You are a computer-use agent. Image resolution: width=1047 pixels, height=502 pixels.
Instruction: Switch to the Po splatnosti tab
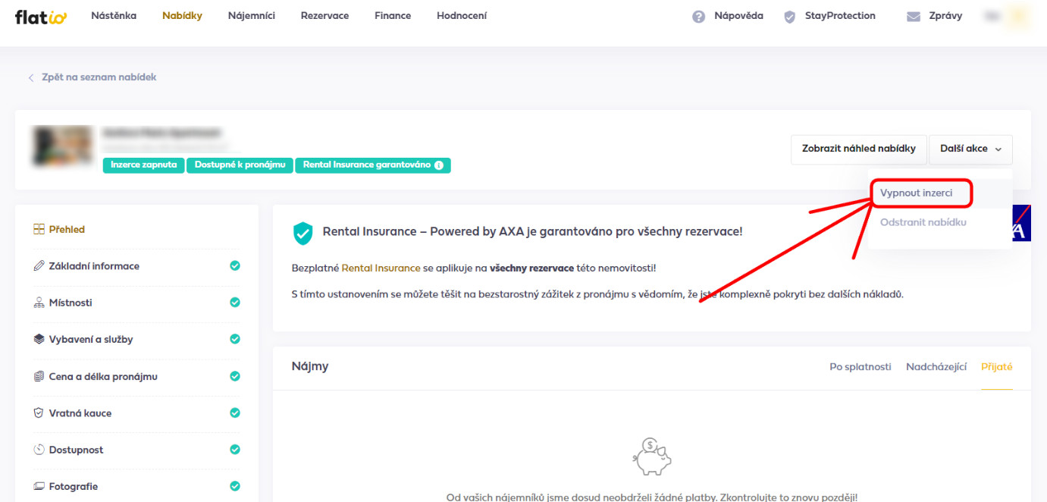click(x=860, y=367)
